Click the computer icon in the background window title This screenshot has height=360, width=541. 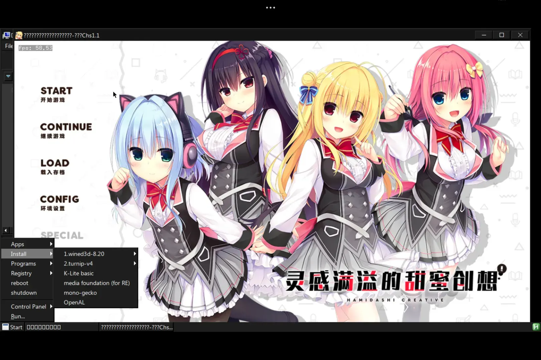(x=6, y=35)
